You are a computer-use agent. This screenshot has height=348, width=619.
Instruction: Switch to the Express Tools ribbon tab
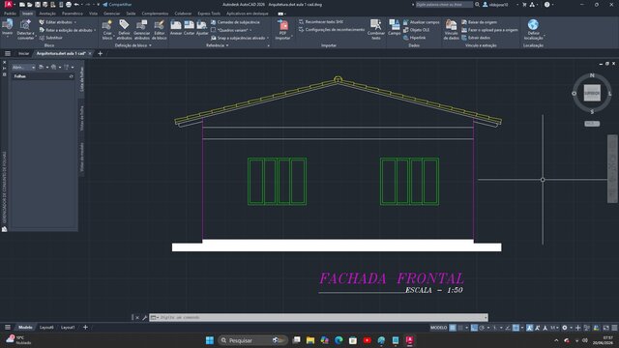tap(209, 14)
